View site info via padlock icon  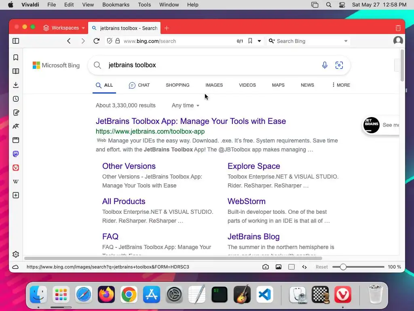pos(118,41)
